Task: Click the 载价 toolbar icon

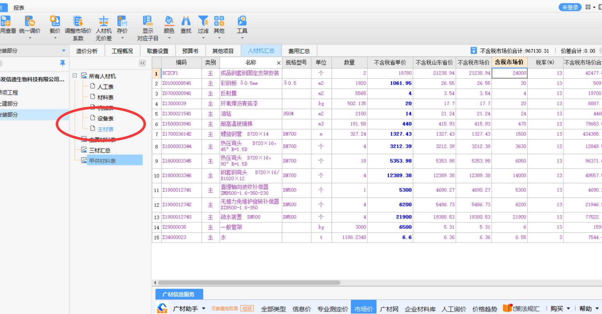Action: pyautogui.click(x=55, y=21)
